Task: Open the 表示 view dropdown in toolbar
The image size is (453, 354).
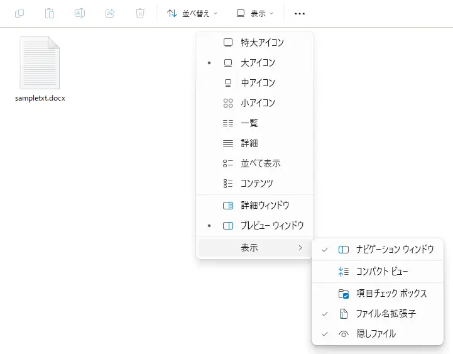Action: pyautogui.click(x=255, y=13)
